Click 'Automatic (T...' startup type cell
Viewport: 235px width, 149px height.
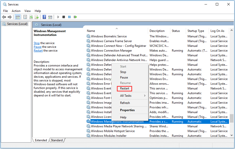[197, 51]
